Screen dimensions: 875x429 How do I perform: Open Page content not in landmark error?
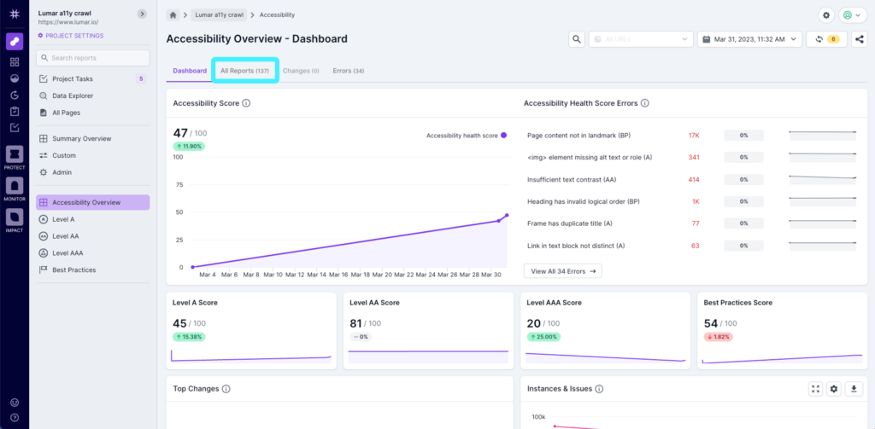578,136
